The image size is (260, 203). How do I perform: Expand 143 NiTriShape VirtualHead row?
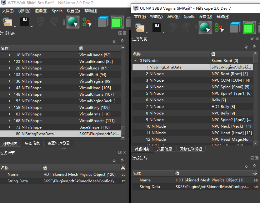point(9,88)
